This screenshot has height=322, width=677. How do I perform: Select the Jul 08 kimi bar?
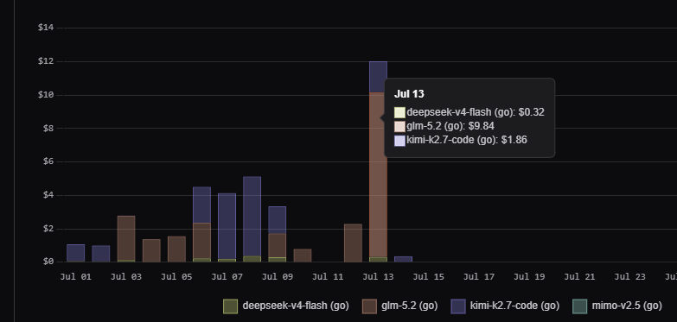pyautogui.click(x=252, y=217)
